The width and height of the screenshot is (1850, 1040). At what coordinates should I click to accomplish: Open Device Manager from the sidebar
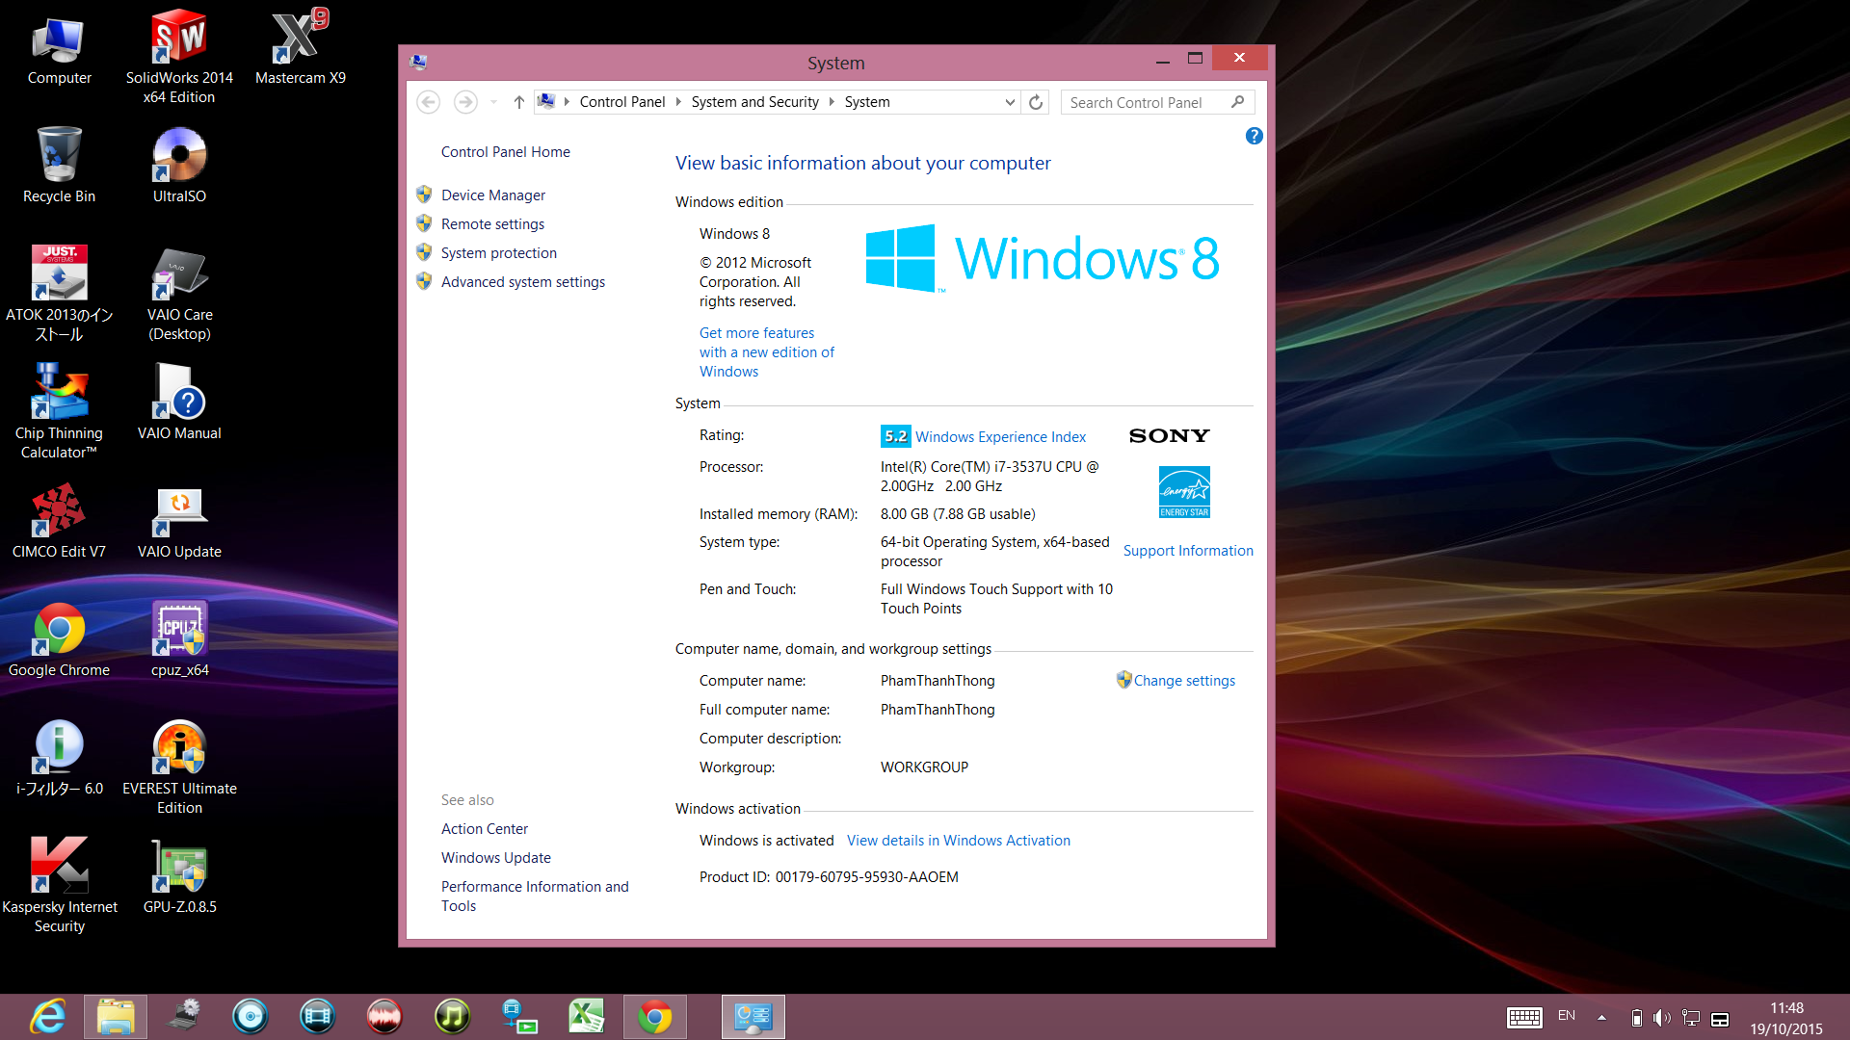click(493, 195)
